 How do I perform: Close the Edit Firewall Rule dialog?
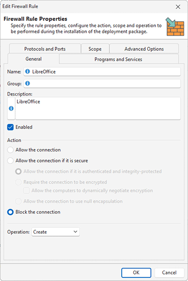[178, 7]
